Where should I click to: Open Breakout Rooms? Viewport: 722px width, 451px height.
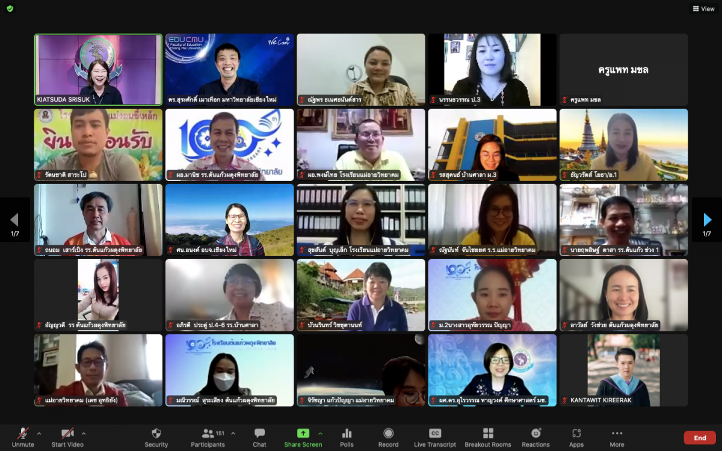[488, 437]
